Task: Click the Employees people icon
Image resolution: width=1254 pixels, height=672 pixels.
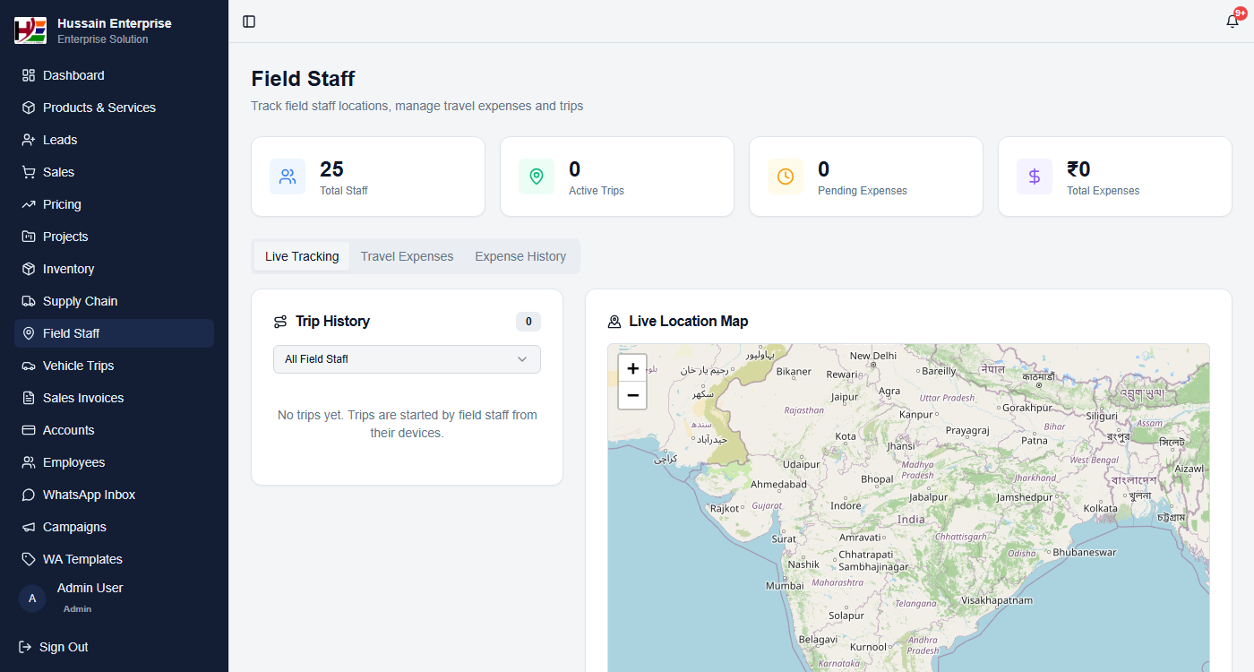Action: pyautogui.click(x=29, y=462)
